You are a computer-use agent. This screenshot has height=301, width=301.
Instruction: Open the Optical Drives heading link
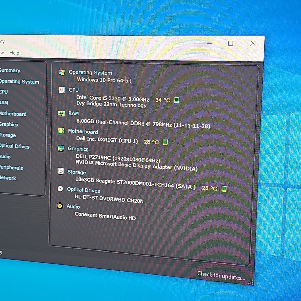click(x=83, y=190)
